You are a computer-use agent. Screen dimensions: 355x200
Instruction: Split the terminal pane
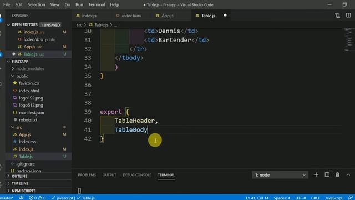327,174
